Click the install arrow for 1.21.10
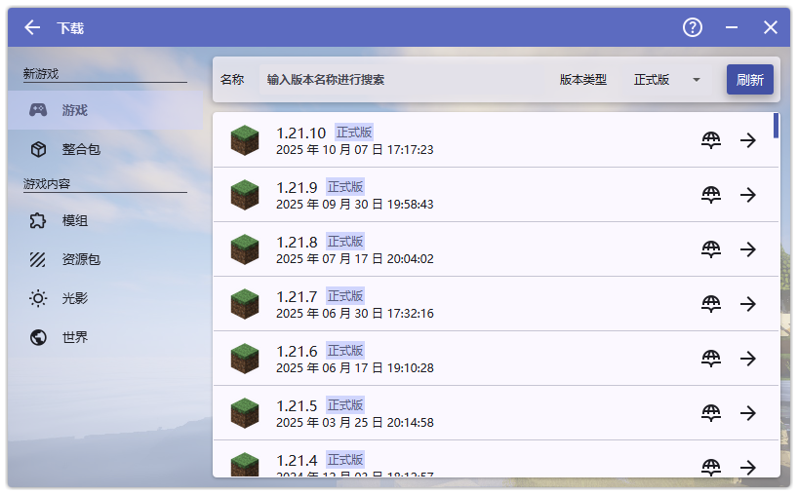 point(748,140)
